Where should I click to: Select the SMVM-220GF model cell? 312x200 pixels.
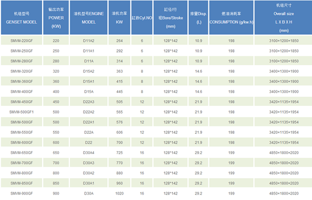pyautogui.click(x=21, y=41)
